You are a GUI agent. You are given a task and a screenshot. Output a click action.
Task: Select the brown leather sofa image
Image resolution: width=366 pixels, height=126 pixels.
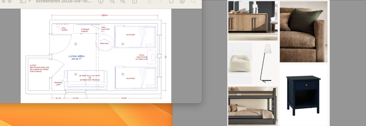pyautogui.click(x=303, y=32)
